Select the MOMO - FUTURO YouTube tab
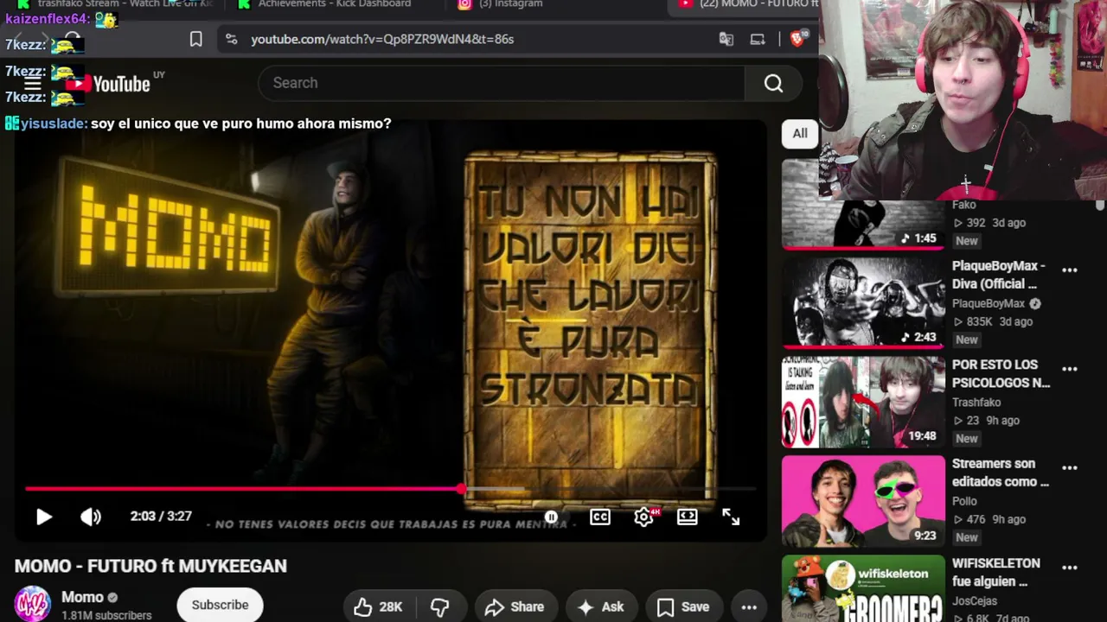 tap(748, 4)
